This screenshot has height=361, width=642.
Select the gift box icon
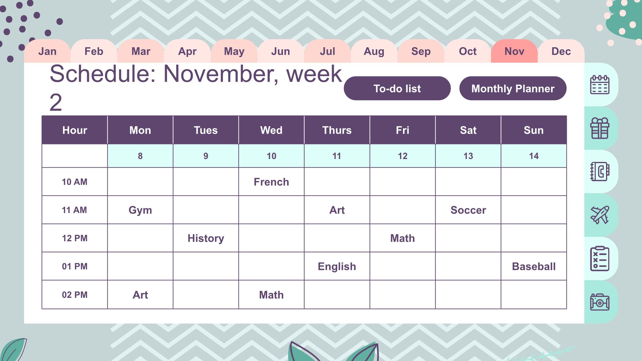tap(599, 128)
